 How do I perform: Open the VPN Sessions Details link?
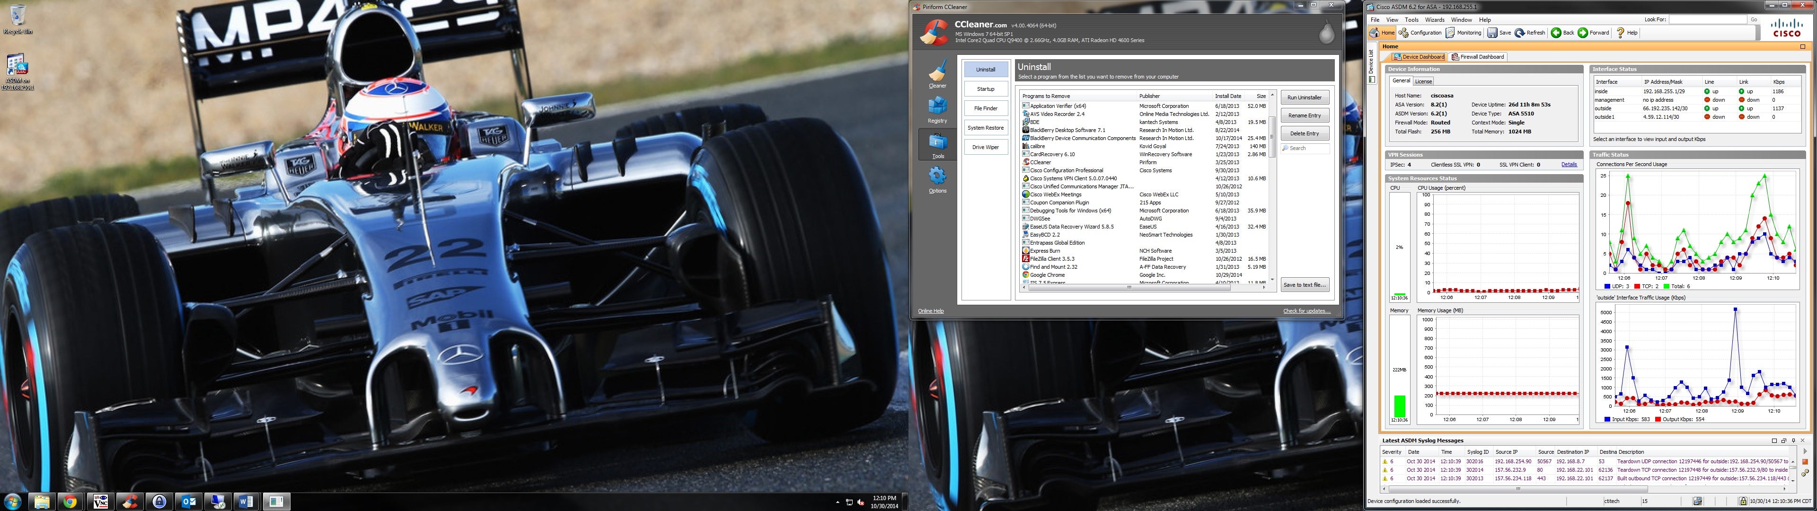pos(1569,165)
